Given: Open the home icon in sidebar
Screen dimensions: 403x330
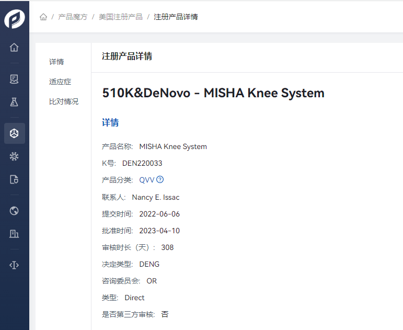Looking at the screenshot, I should point(14,47).
